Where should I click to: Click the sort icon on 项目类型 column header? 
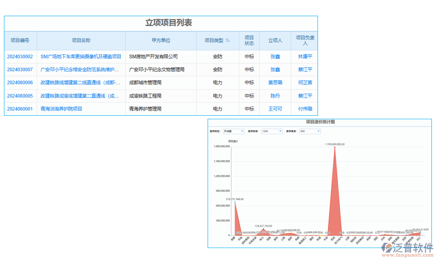click(227, 40)
